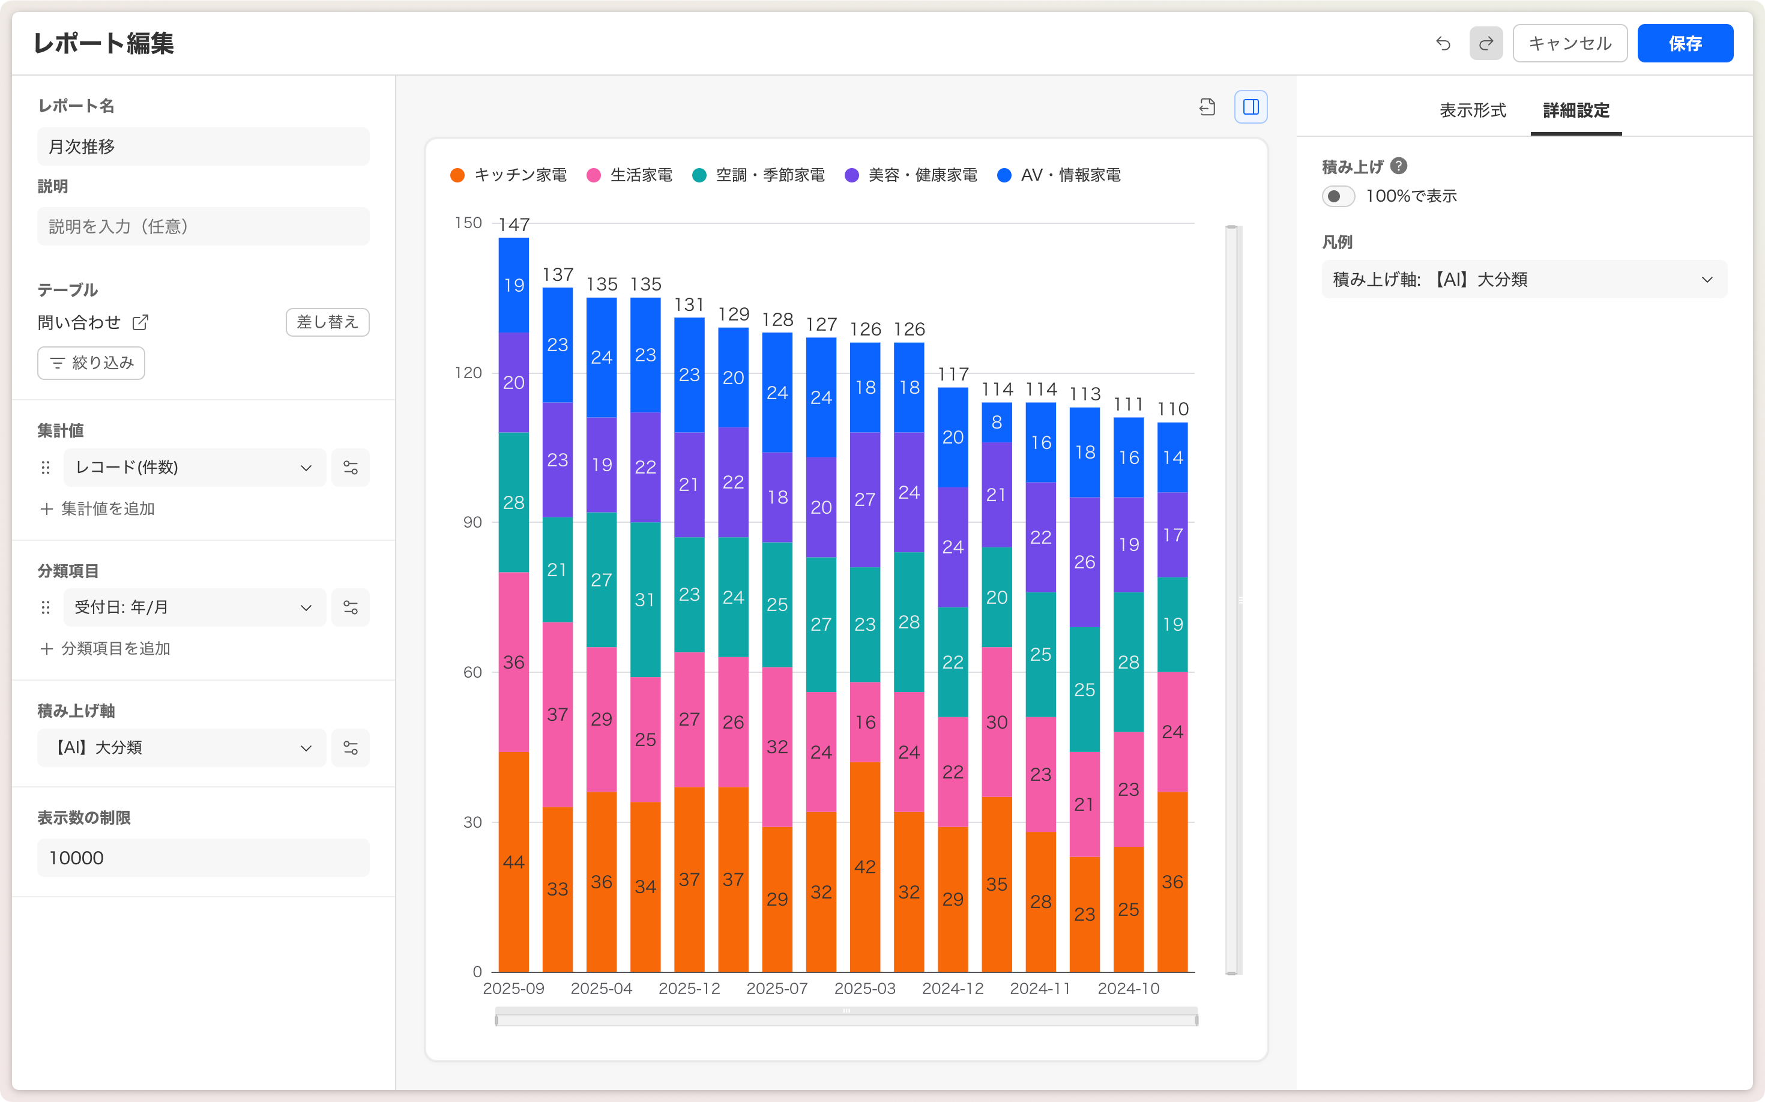Screen dimensions: 1765x1102
Task: Open settings icon next to 受付日: 年/月
Action: [x=350, y=608]
